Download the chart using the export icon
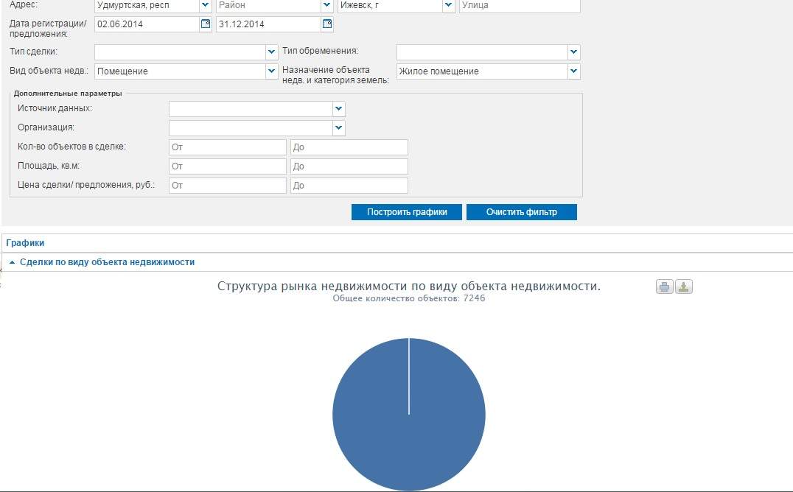The height and width of the screenshot is (492, 793). [x=684, y=287]
